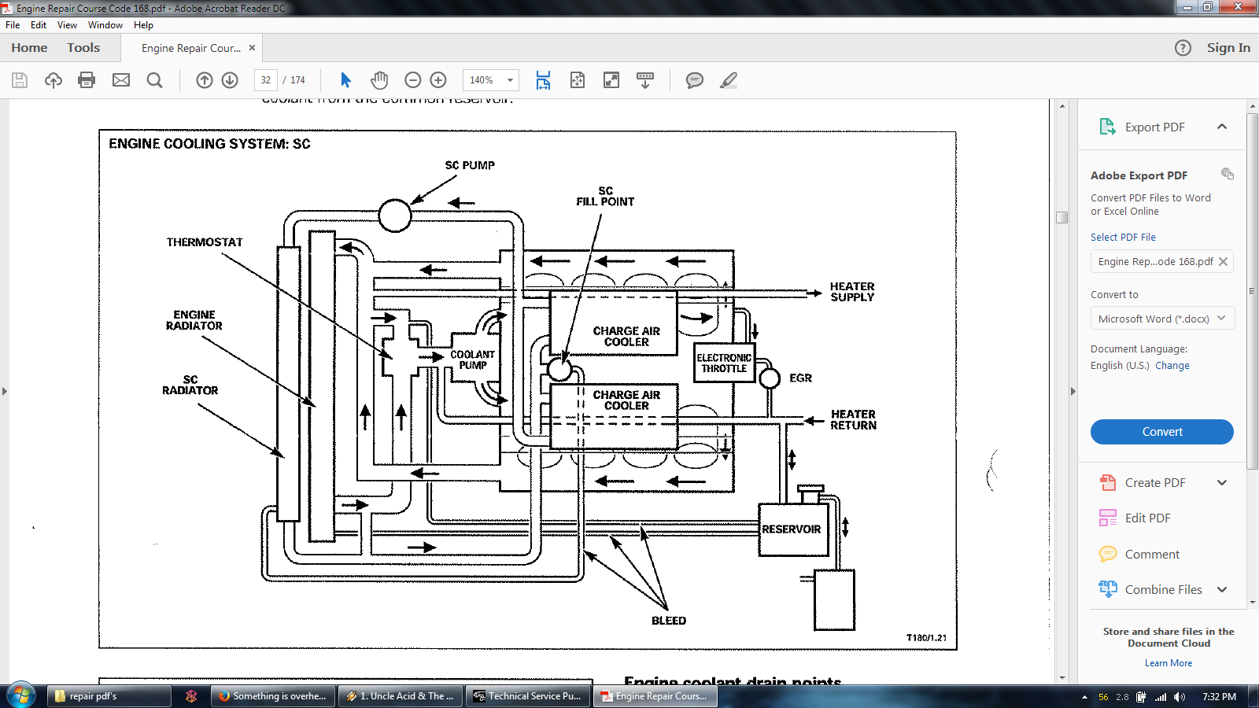Viewport: 1259px width, 708px height.
Task: Click the Send file by email icon
Action: [x=121, y=80]
